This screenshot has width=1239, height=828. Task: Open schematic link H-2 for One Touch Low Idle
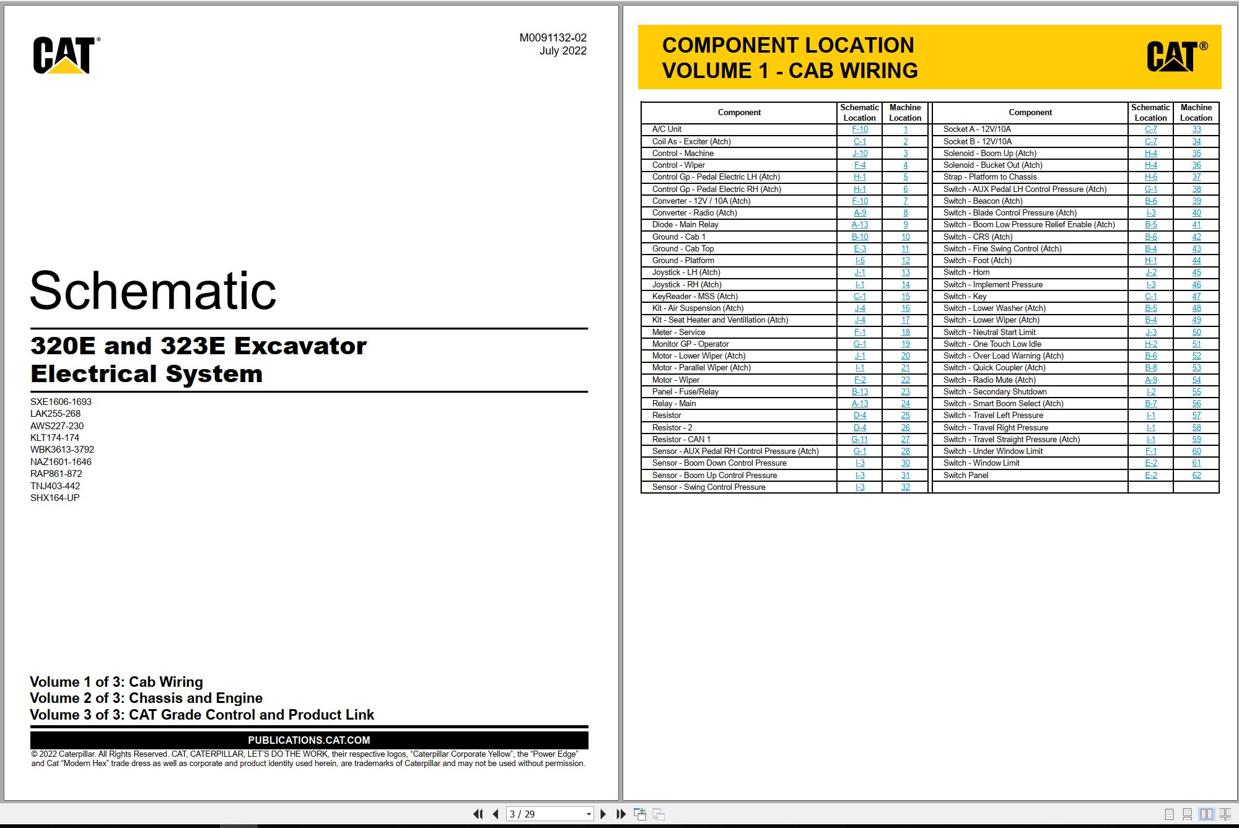(1150, 344)
